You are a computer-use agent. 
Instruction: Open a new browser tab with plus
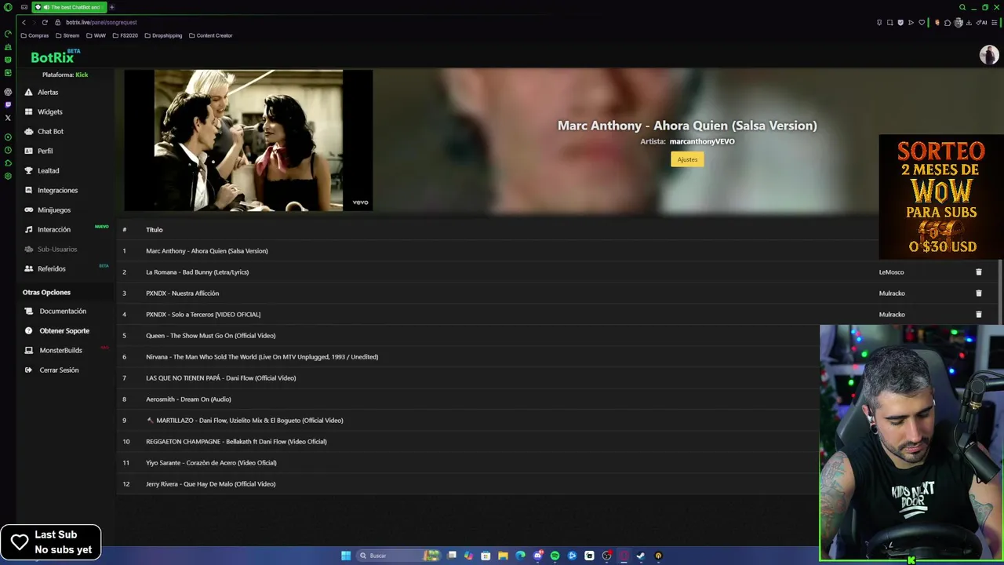click(111, 7)
